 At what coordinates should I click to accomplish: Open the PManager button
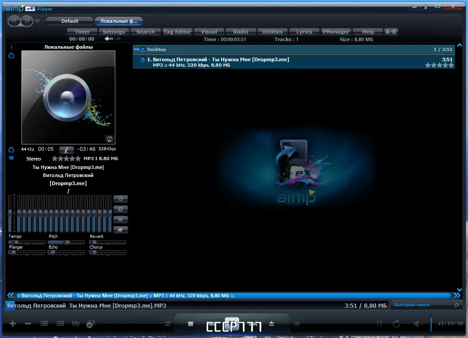coord(336,32)
